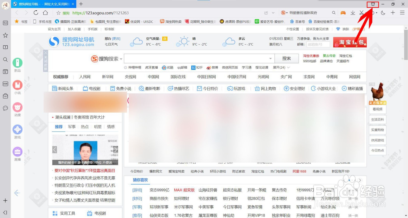Open the sidebar LIVE icon
408x218 pixels.
[5, 84]
